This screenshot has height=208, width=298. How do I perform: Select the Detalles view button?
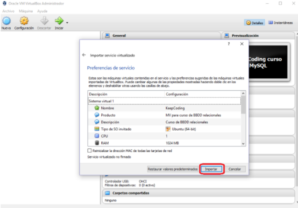point(254,23)
